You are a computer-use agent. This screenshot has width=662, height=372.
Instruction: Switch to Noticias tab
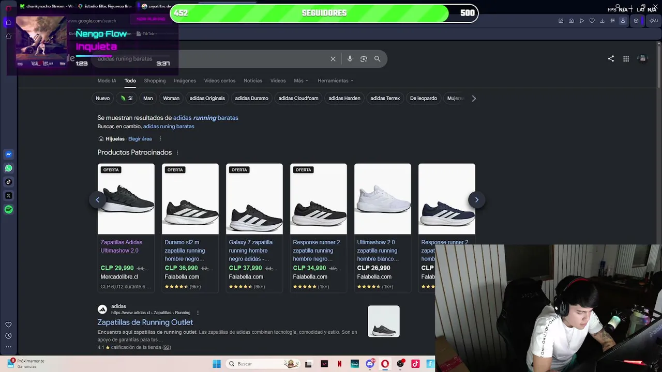(253, 81)
